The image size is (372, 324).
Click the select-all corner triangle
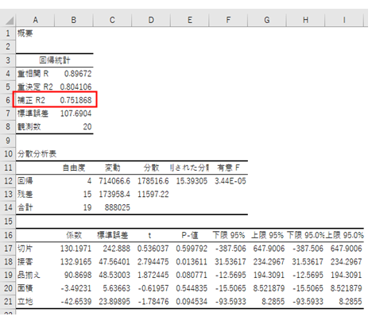9,21
